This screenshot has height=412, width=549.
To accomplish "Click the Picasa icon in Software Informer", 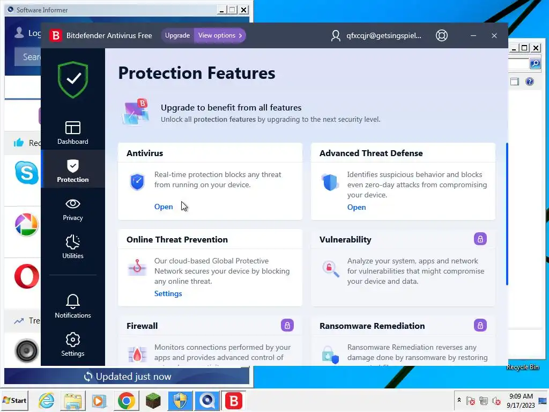I will point(27,225).
